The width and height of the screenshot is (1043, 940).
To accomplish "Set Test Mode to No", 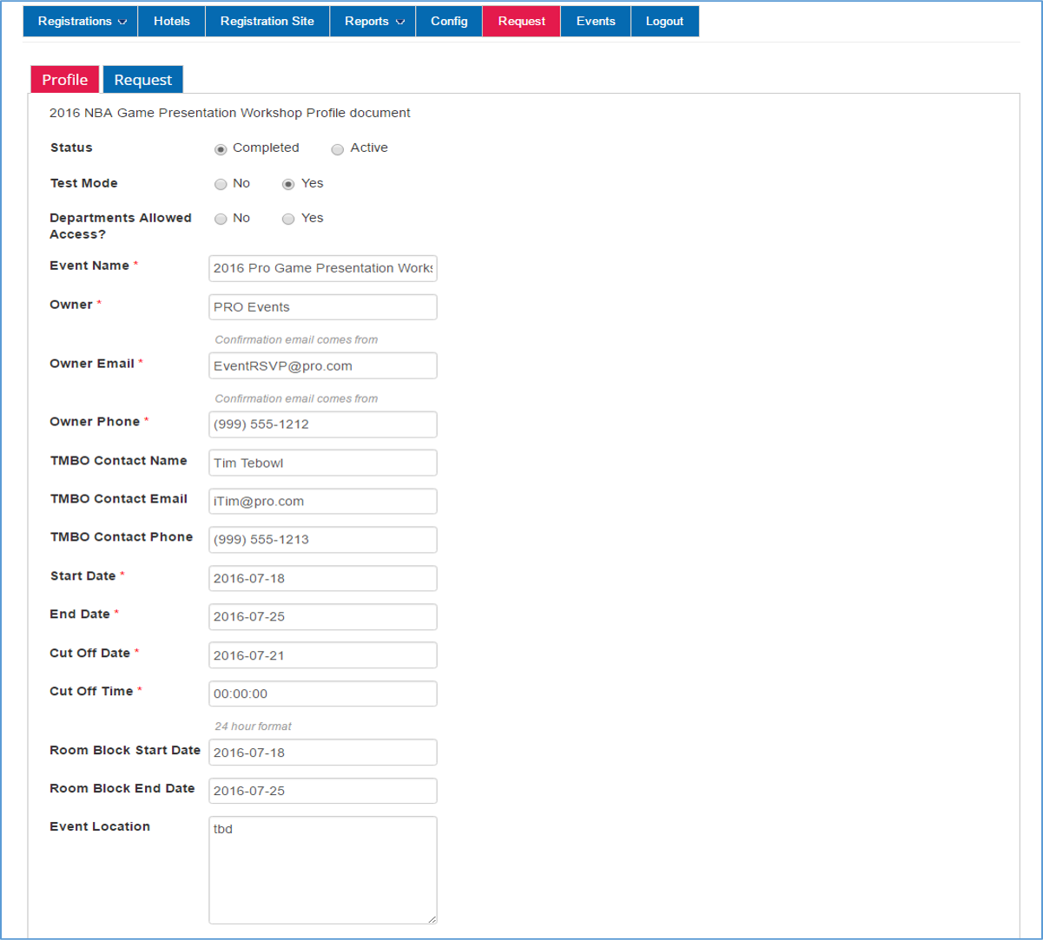I will [x=221, y=184].
